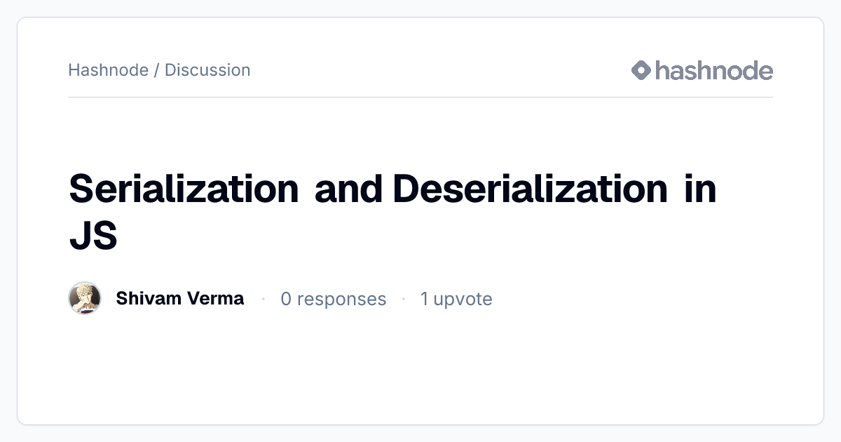Open the Discussion breadcrumb link

tap(207, 70)
